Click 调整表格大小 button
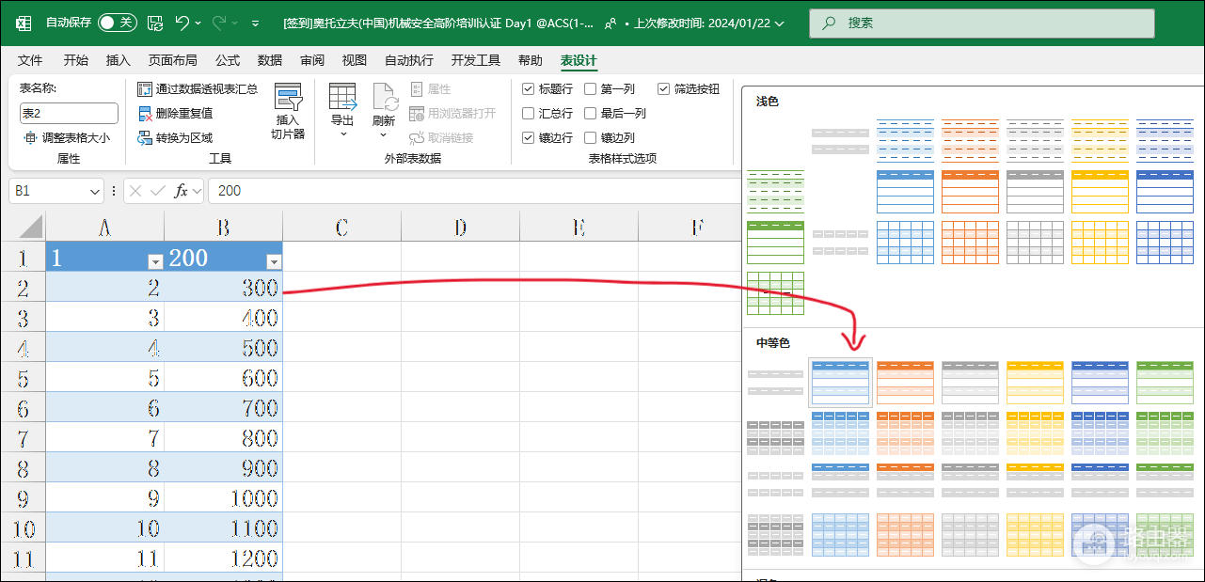This screenshot has width=1205, height=582. pos(67,137)
